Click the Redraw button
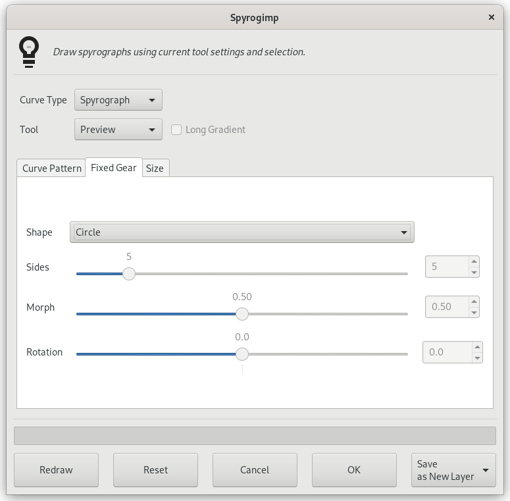This screenshot has height=501, width=510. click(57, 470)
